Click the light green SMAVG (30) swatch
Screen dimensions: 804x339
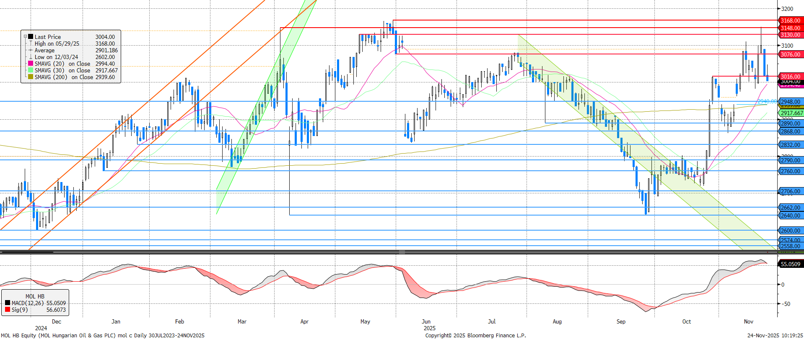(x=31, y=70)
